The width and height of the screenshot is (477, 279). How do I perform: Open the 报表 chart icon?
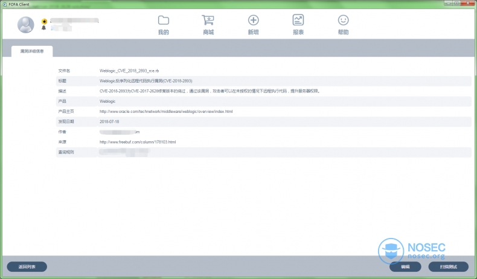pos(298,21)
